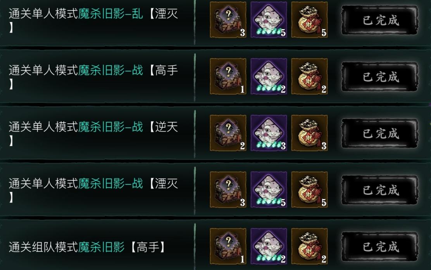The width and height of the screenshot is (431, 270).
Task: Open the 魔杀旧影 link in 组队模式 quest
Action: (x=102, y=247)
